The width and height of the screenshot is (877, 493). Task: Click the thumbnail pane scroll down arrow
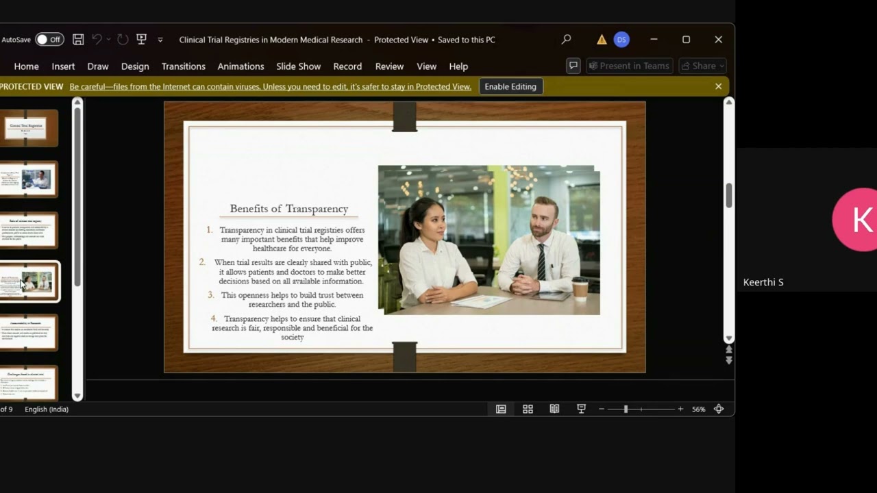coord(77,396)
